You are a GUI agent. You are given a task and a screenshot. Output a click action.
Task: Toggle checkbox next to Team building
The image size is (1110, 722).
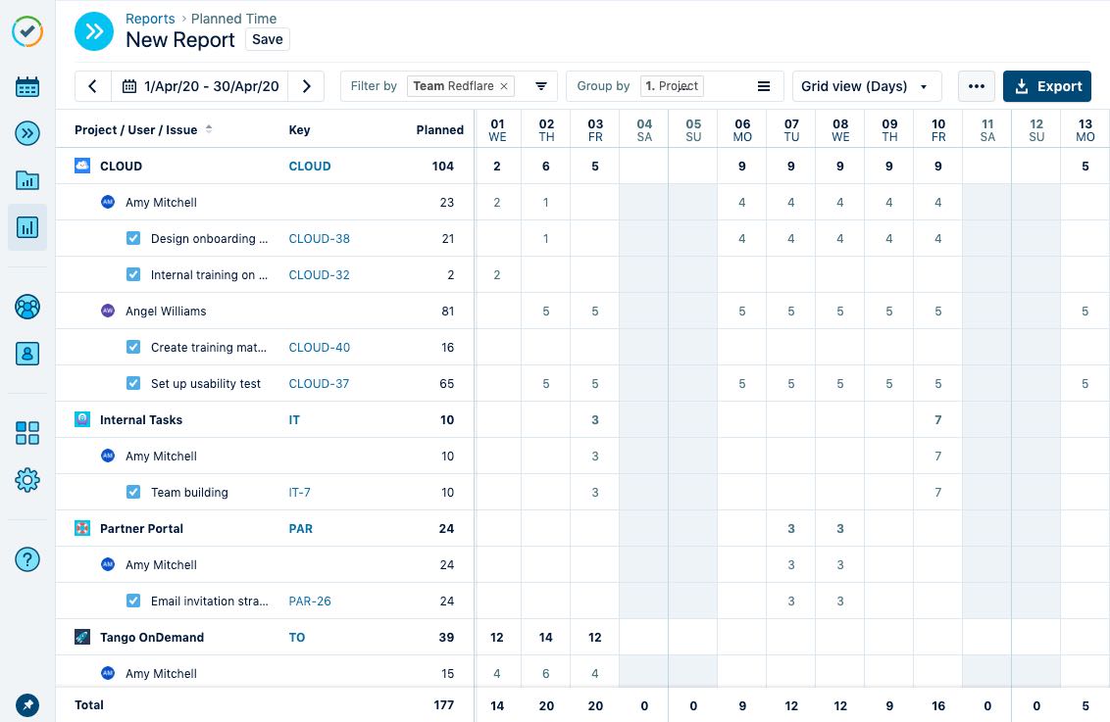click(133, 492)
